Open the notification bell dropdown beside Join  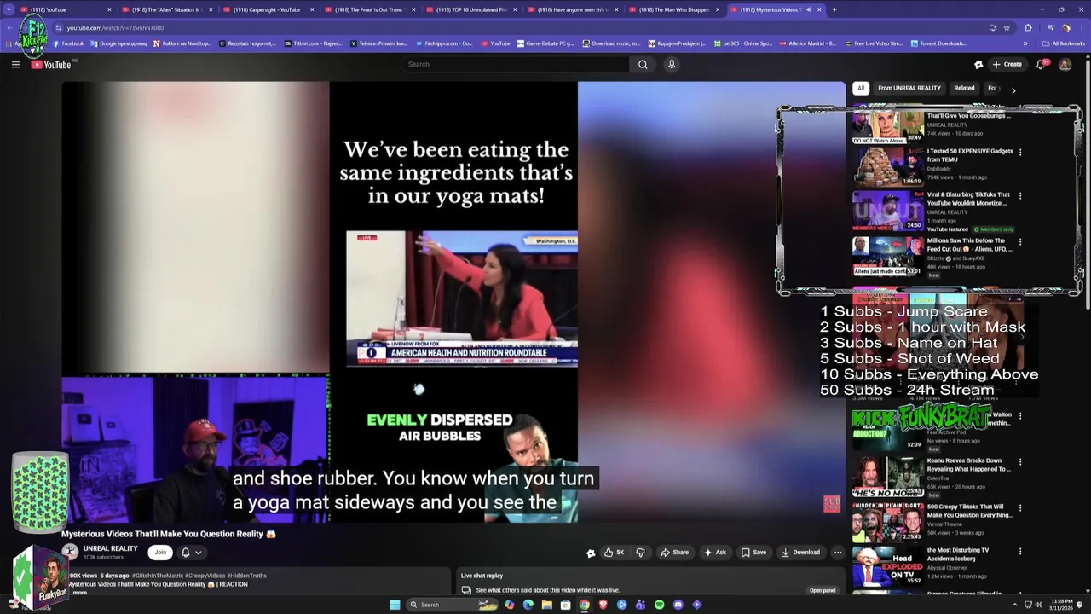tap(191, 553)
